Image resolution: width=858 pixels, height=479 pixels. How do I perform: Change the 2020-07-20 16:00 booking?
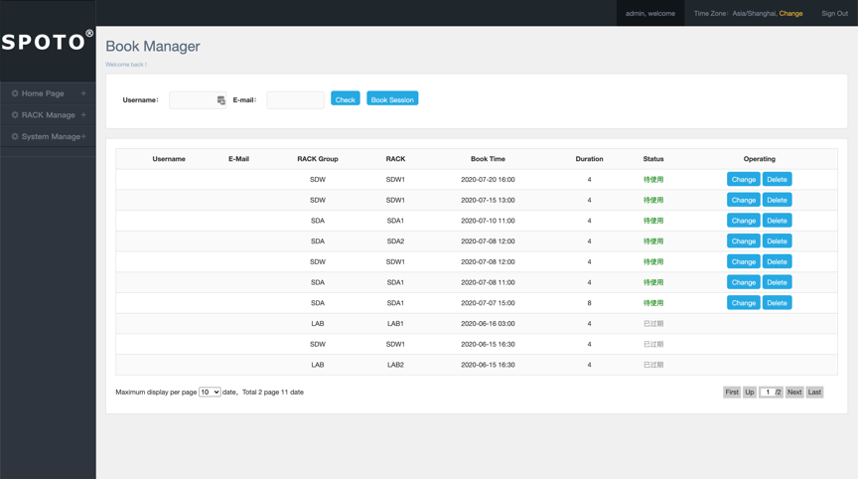pos(743,180)
